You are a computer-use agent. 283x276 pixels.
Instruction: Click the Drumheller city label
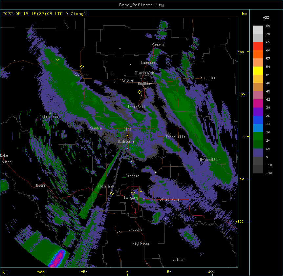pyautogui.click(x=209, y=160)
